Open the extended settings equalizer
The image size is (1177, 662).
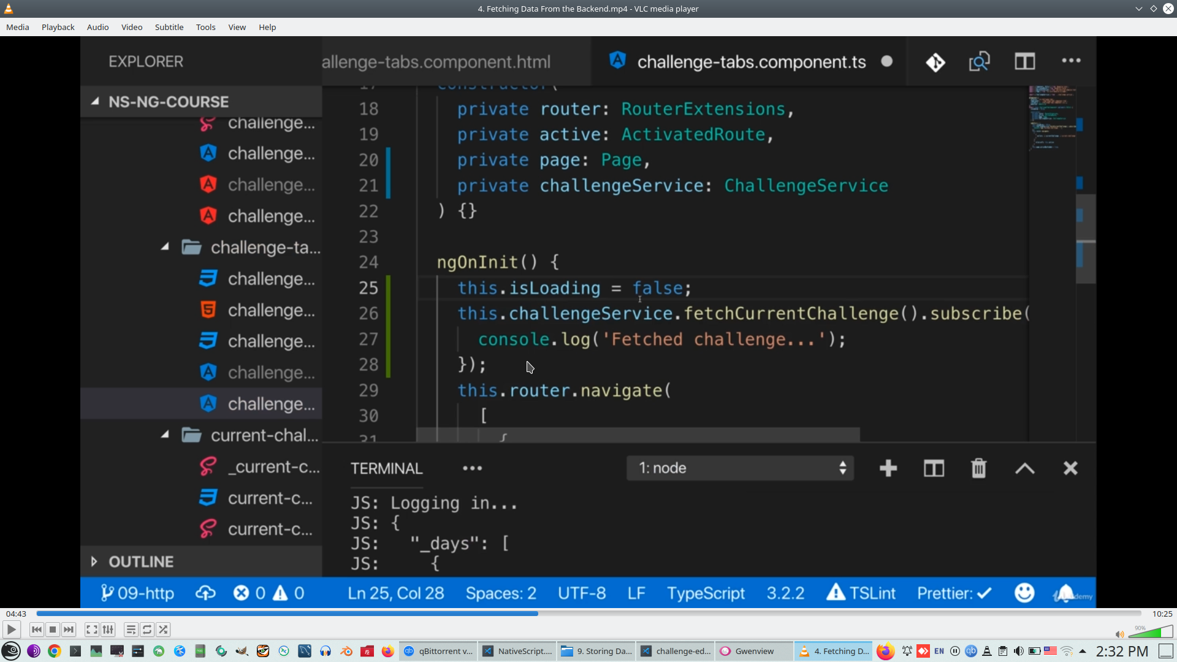click(108, 630)
